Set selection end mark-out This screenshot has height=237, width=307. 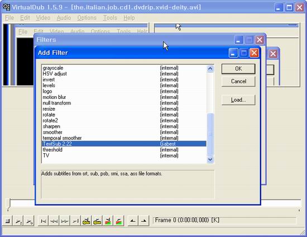(143, 221)
